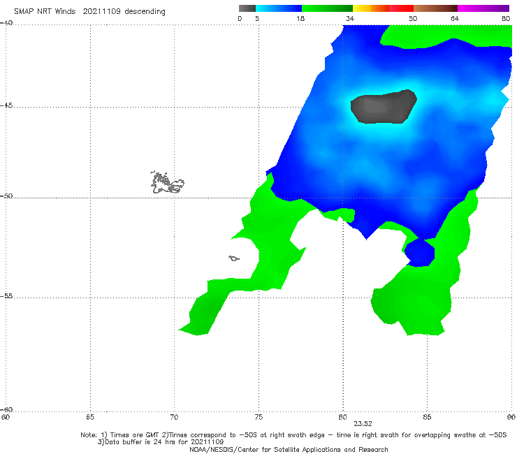This screenshot has height=454, width=517.
Task: Click the latitude axis label '-50'
Action: coord(6,196)
